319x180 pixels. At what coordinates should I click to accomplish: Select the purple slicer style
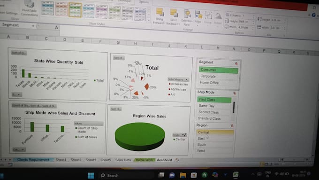[101, 12]
